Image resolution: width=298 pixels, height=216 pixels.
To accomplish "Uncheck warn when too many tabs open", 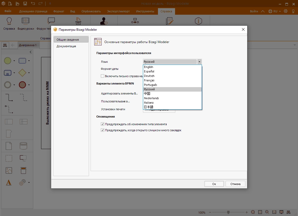I will pyautogui.click(x=102, y=130).
